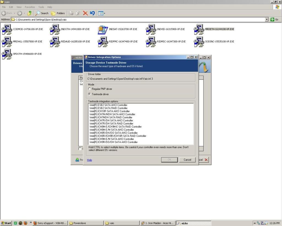Cancel the Driver Integration Options dialog
The width and height of the screenshot is (282, 226).
tap(187, 160)
